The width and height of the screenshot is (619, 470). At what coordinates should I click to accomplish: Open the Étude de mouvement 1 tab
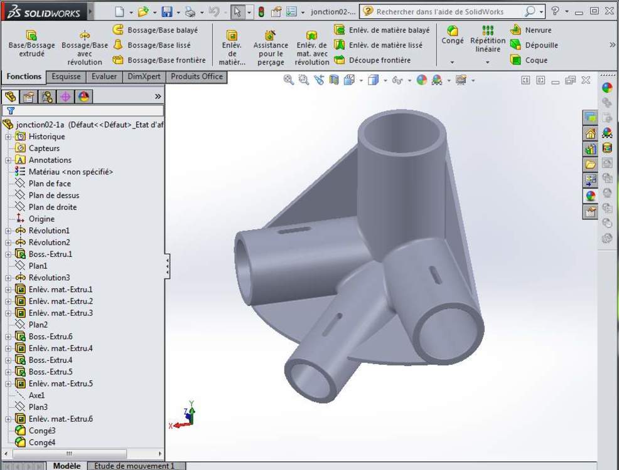pos(134,466)
